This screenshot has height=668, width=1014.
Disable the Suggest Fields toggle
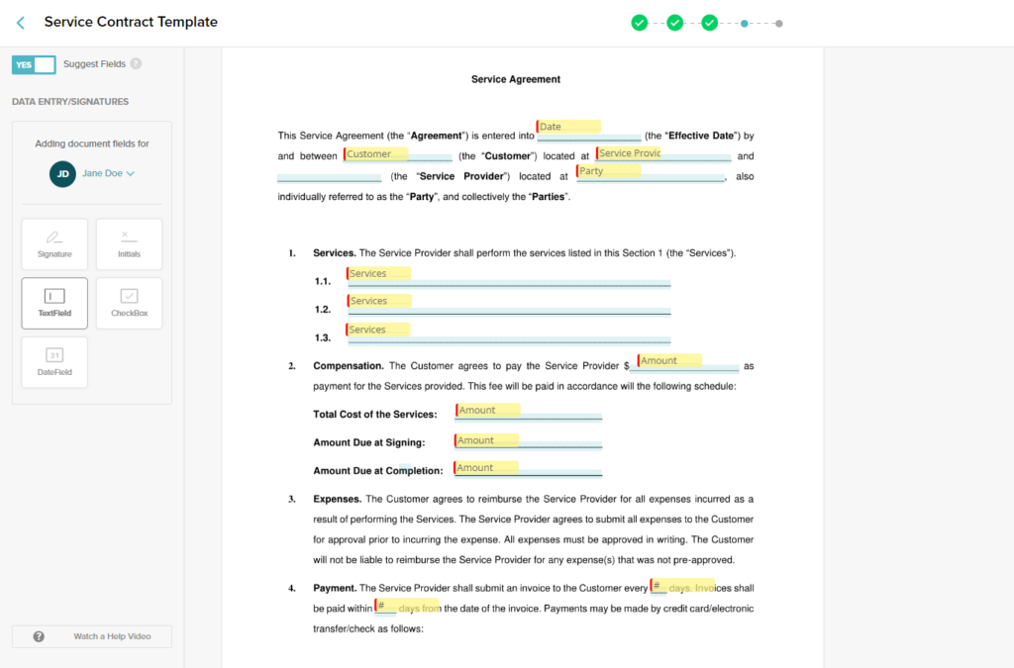click(34, 64)
